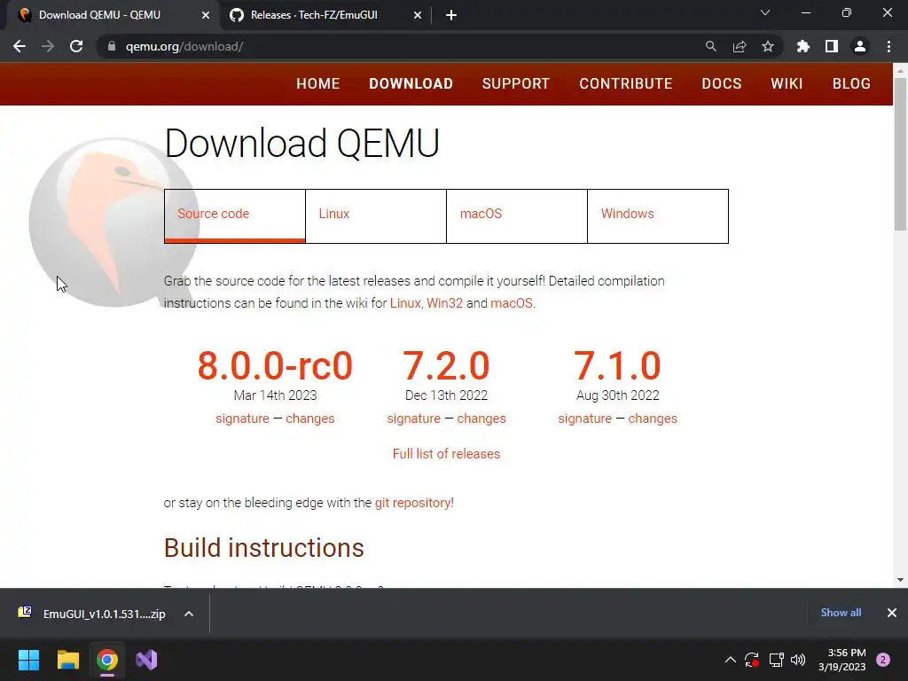The height and width of the screenshot is (681, 908).
Task: Switch to the Releases Tech-FZ/EmuGUI tab
Action: [x=323, y=15]
